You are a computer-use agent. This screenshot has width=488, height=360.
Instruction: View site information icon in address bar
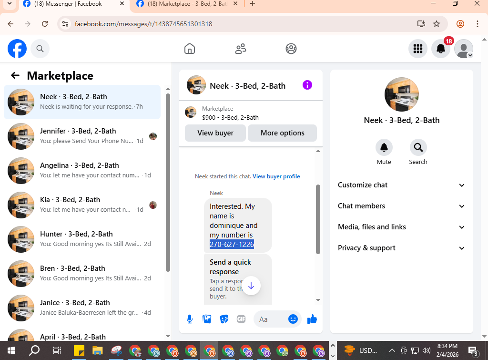[65, 24]
